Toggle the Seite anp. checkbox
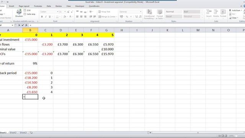This screenshot has width=245, height=138. 25,14
